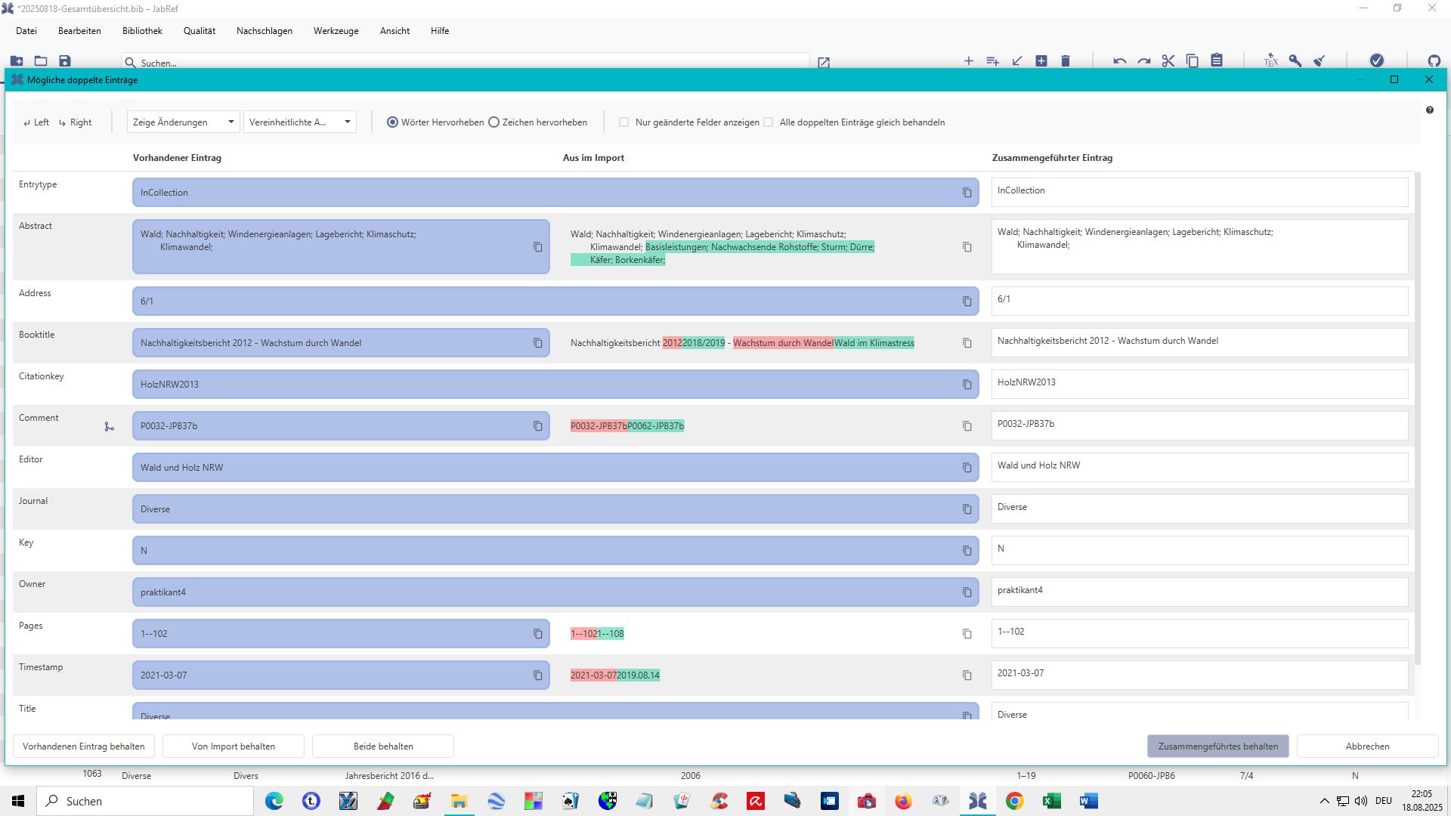The height and width of the screenshot is (816, 1451).
Task: Click the dialog's vertical scrollbar
Action: click(x=1418, y=416)
